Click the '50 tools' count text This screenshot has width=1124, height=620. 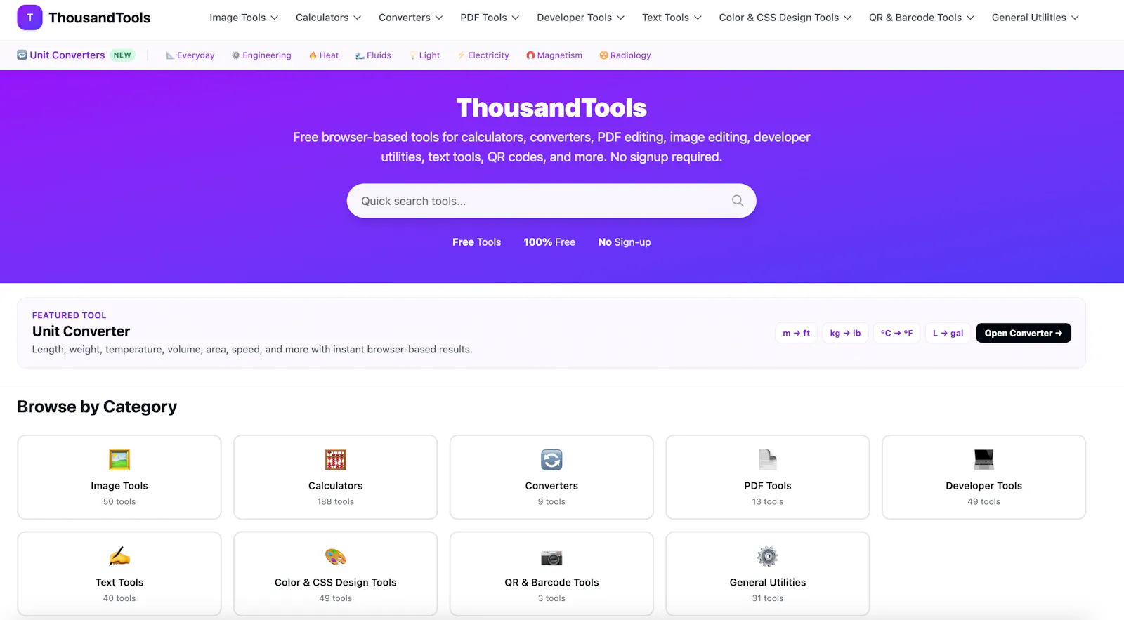coord(119,501)
